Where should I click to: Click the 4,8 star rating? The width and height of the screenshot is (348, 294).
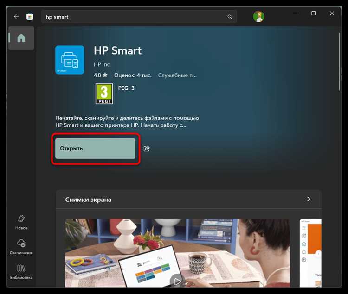(101, 75)
